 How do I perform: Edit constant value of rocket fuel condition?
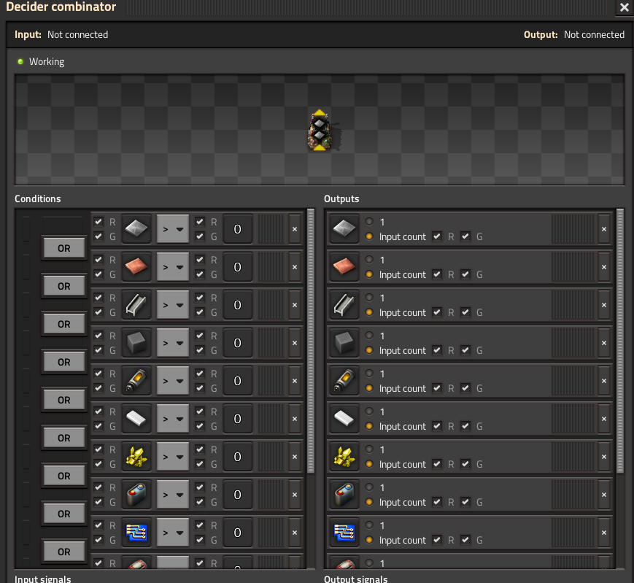point(238,381)
